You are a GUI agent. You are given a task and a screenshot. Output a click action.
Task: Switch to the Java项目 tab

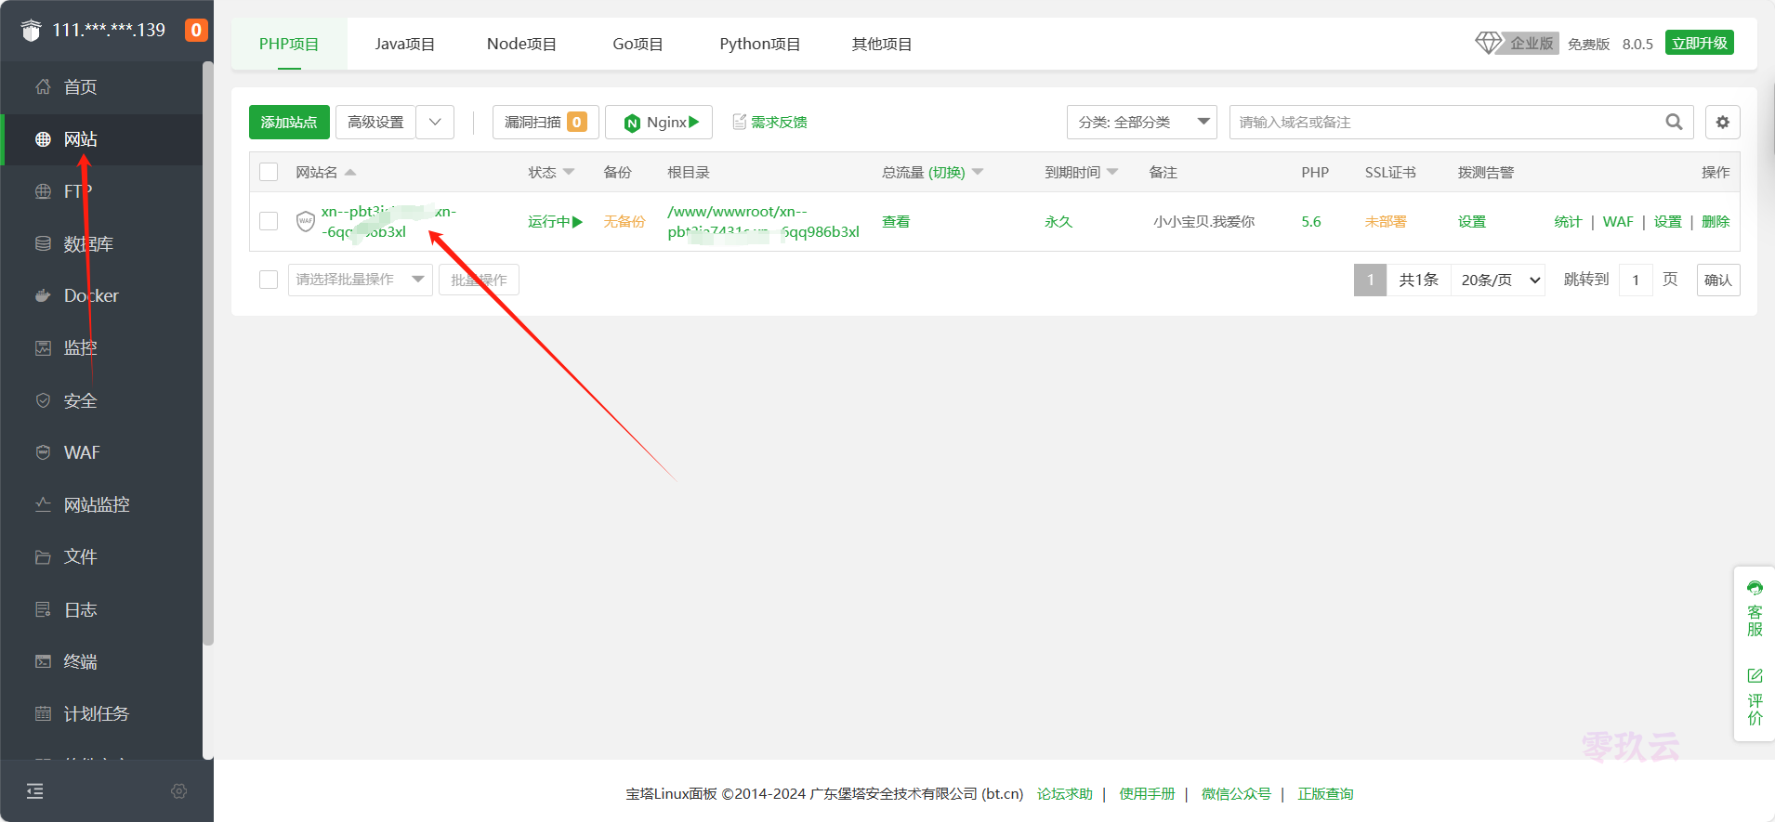click(x=404, y=44)
